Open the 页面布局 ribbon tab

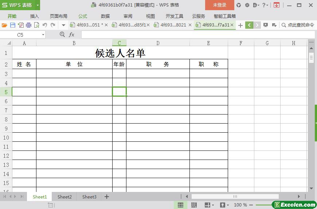click(58, 16)
